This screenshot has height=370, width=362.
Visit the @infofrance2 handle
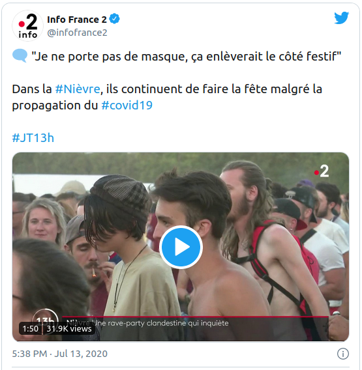77,33
